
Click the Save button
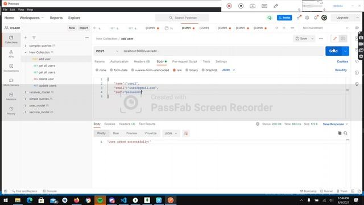point(301,39)
